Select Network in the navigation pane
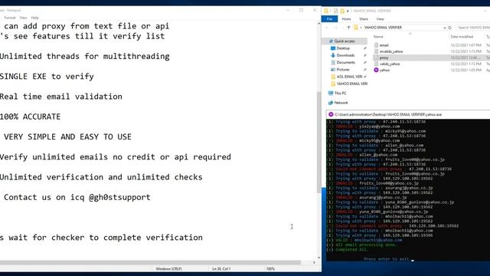Image resolution: width=490 pixels, height=276 pixels. point(341,103)
